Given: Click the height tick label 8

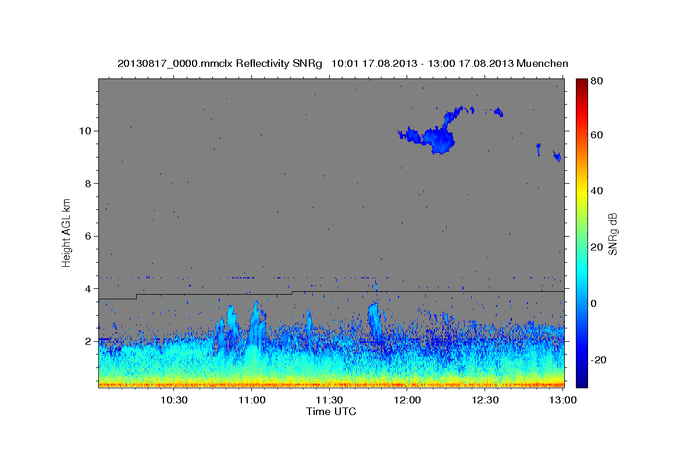Looking at the screenshot, I should pos(89,184).
